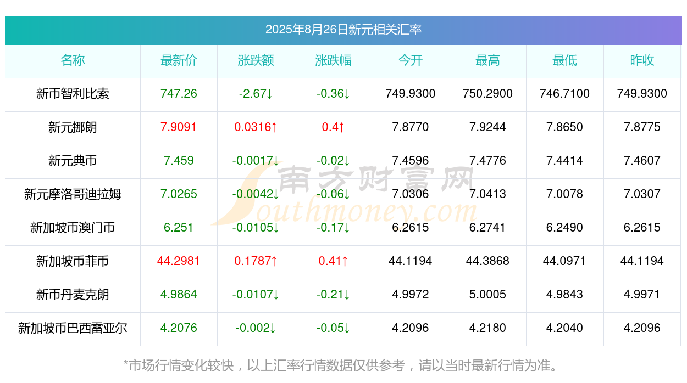
Task: Click the 名称 column header
Action: click(73, 60)
